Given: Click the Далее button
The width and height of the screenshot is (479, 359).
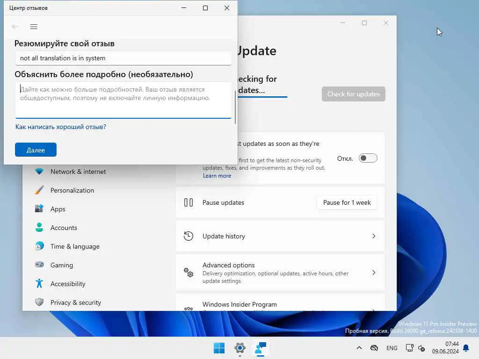Looking at the screenshot, I should click(36, 150).
